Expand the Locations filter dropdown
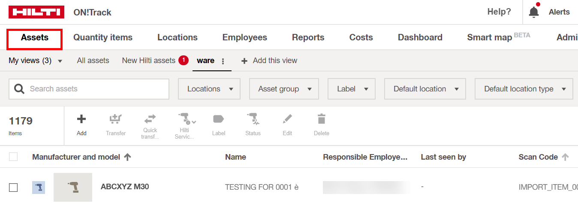 (209, 89)
